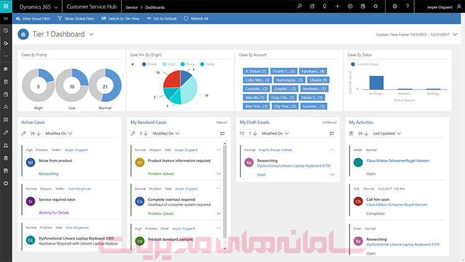Screen dimensions: 465x262
Task: Open the app launcher waffle icon
Action: click(6, 6)
